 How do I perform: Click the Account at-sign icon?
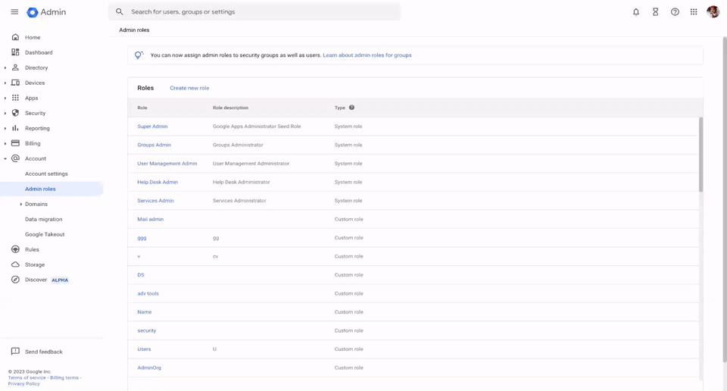15,158
